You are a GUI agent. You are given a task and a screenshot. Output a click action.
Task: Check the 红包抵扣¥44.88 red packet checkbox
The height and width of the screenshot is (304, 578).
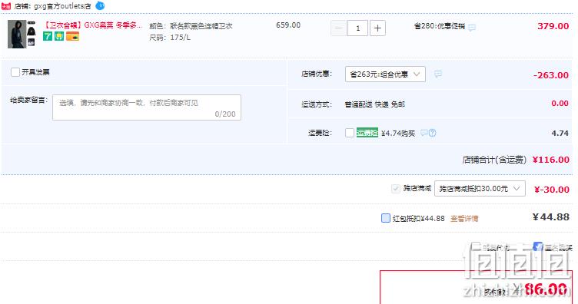(x=386, y=218)
